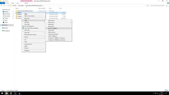Go up one folder level
This screenshot has width=169, height=95.
click(8, 6)
